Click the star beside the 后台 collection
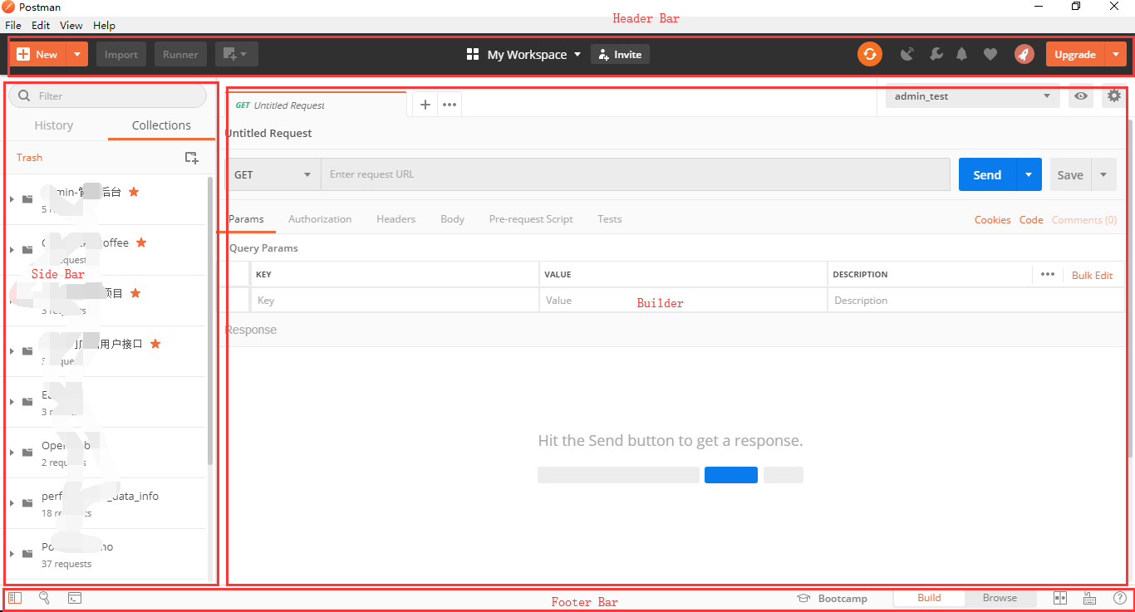Screen dimensions: 1135x612 tap(134, 192)
